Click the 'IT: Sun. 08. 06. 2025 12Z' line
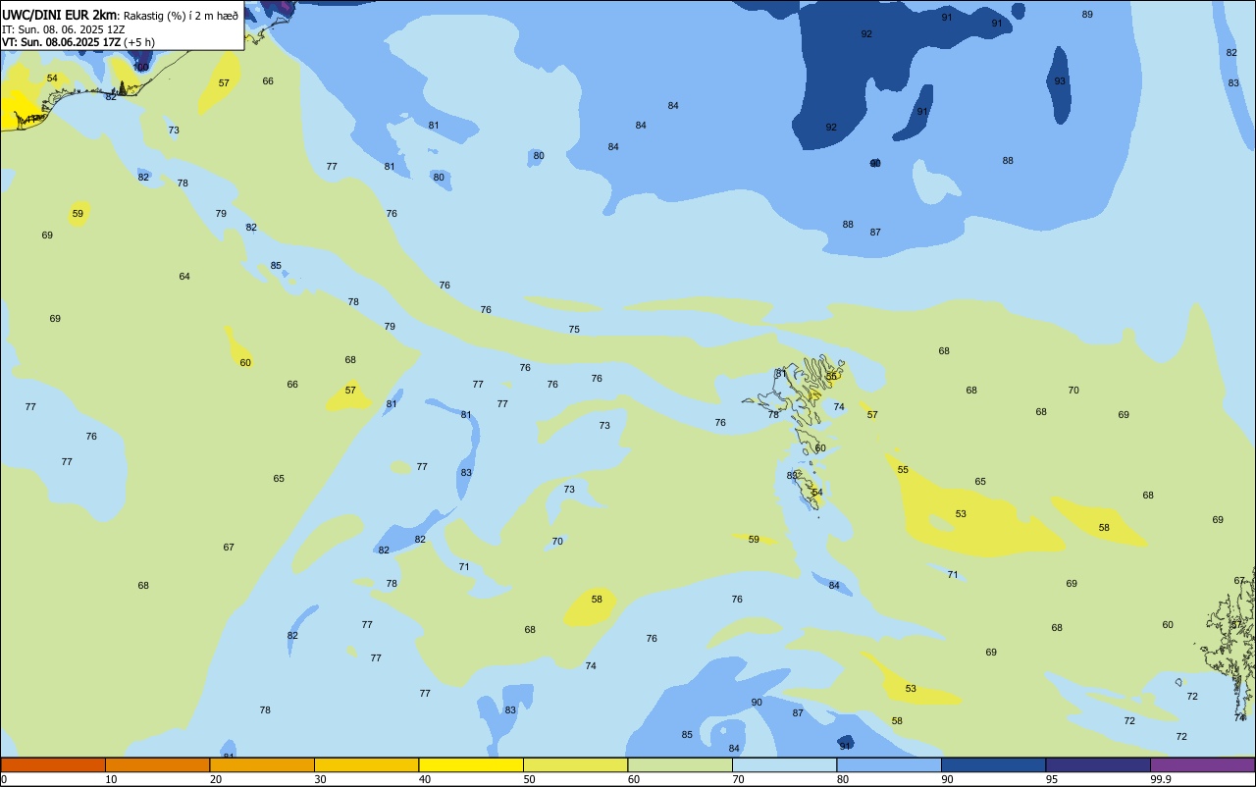Image resolution: width=1256 pixels, height=787 pixels. (63, 29)
